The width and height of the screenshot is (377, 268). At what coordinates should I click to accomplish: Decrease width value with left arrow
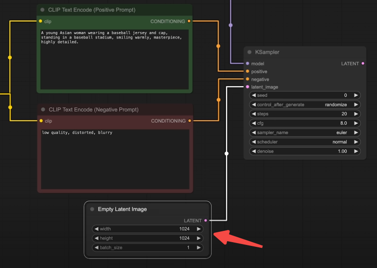97,229
